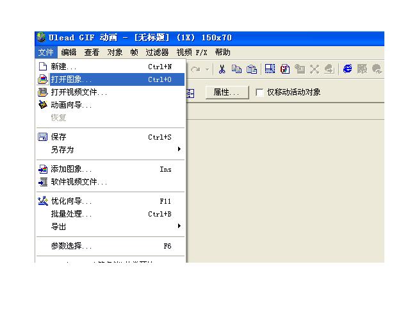
Task: Click the add video icon beside 软件视频文件
Action: [x=43, y=182]
